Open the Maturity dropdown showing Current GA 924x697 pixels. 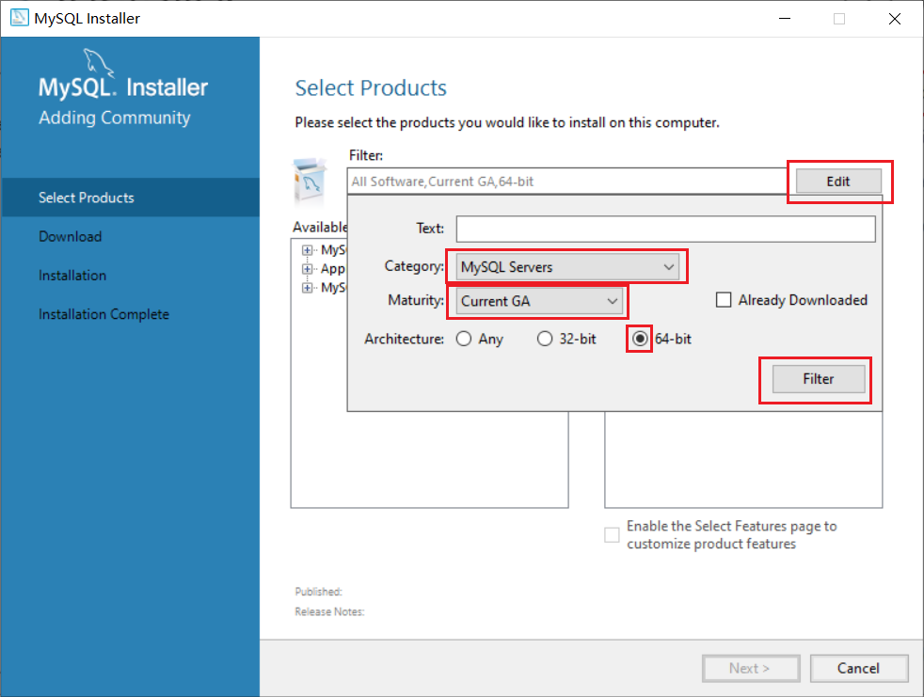click(x=538, y=301)
